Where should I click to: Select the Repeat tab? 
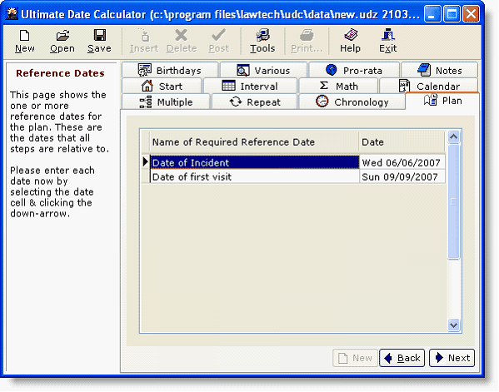pyautogui.click(x=255, y=102)
